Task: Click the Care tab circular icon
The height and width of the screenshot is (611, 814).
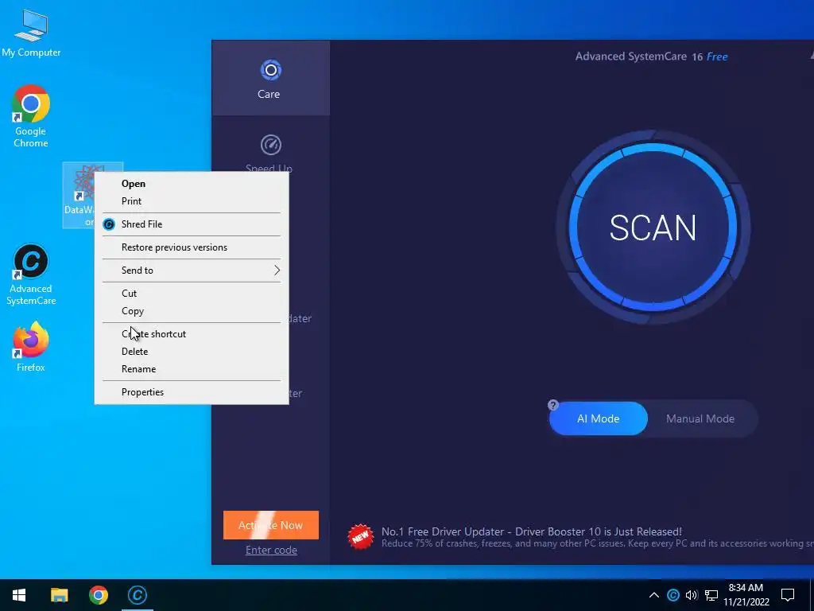Action: [270, 70]
